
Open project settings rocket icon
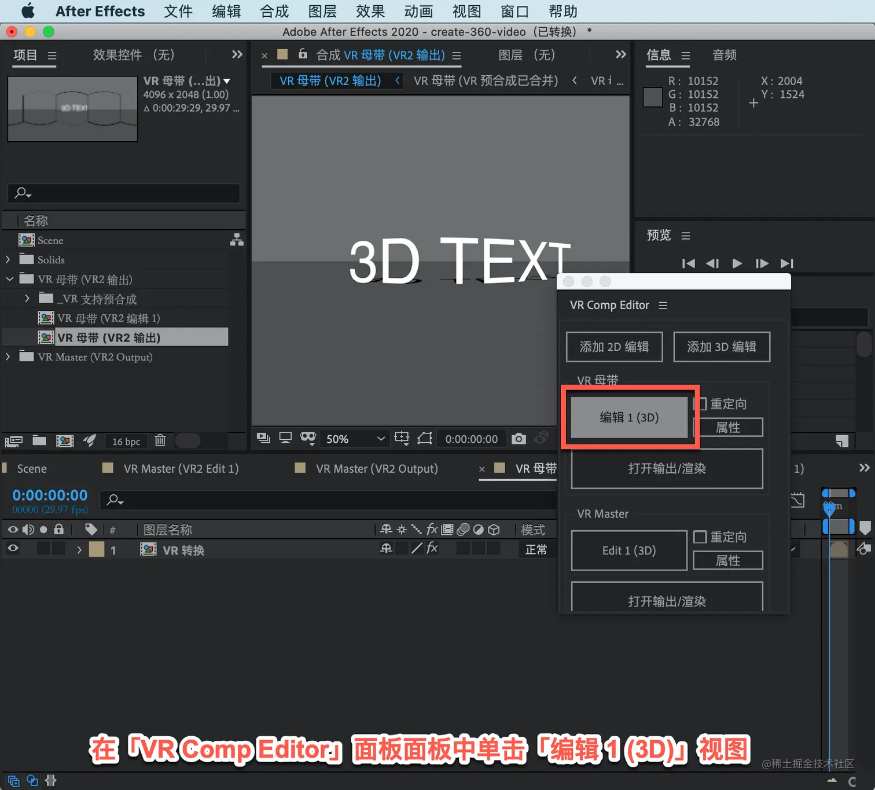89,440
